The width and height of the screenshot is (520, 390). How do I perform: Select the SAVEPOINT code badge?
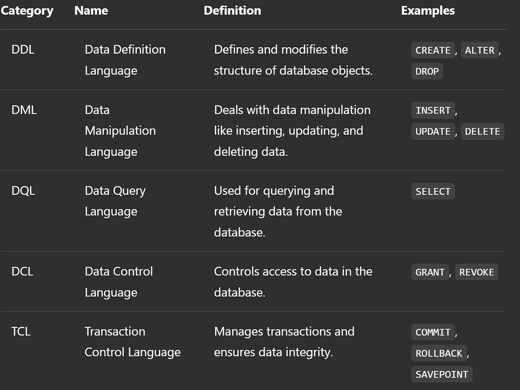(x=441, y=374)
